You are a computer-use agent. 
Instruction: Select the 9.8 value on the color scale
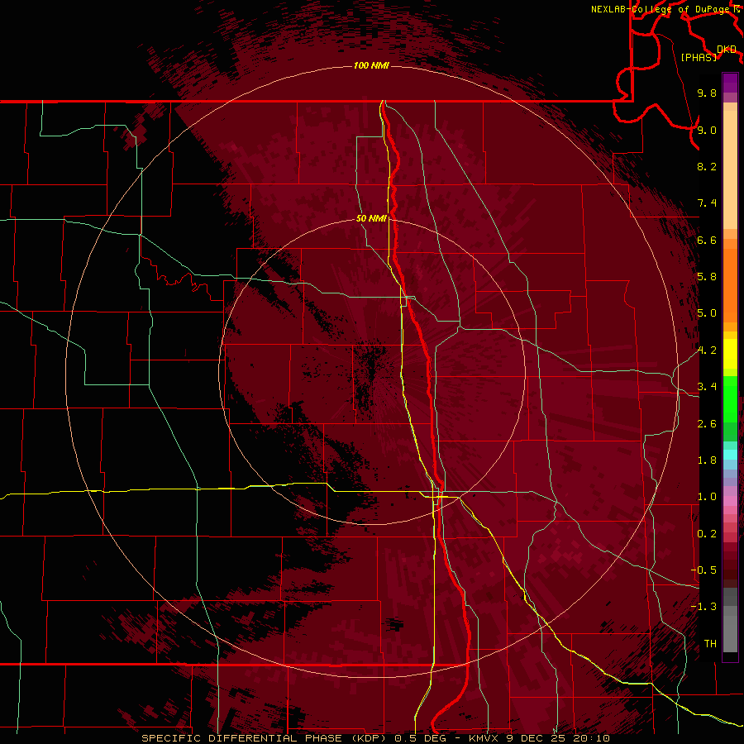point(707,93)
